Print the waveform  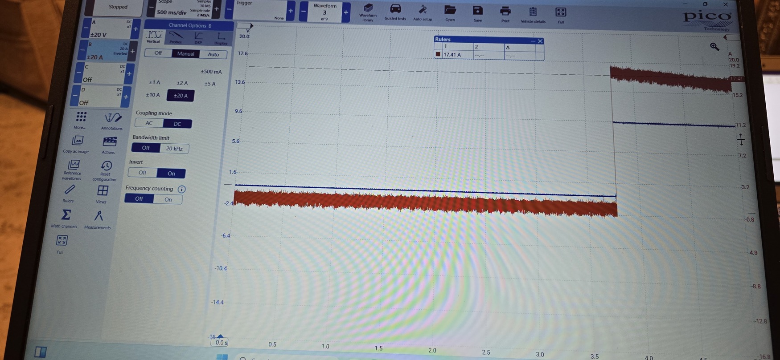[x=505, y=14]
